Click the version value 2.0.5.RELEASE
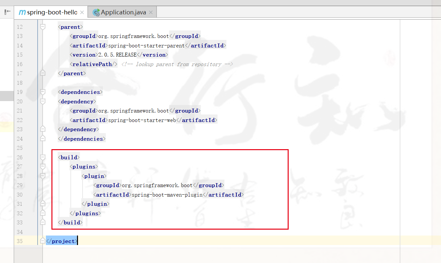 [117, 55]
